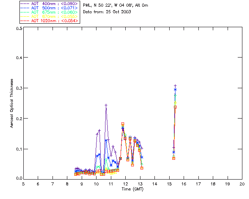Click the 0.4 y-axis tick label

pyautogui.click(x=19, y=58)
